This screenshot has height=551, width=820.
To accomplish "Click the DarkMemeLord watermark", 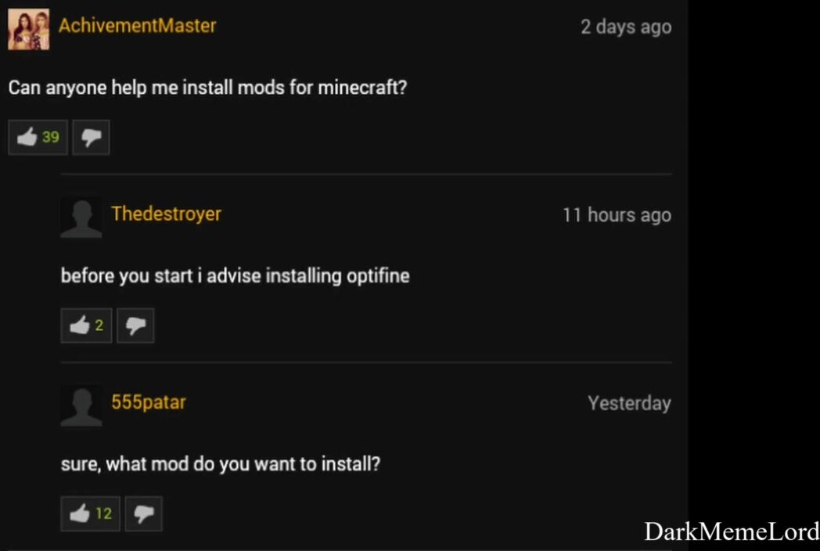I will (732, 531).
